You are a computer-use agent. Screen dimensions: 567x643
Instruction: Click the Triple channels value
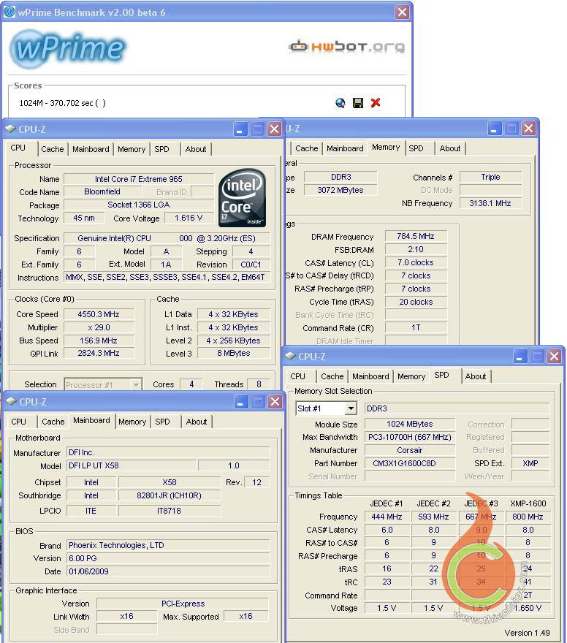pos(490,177)
